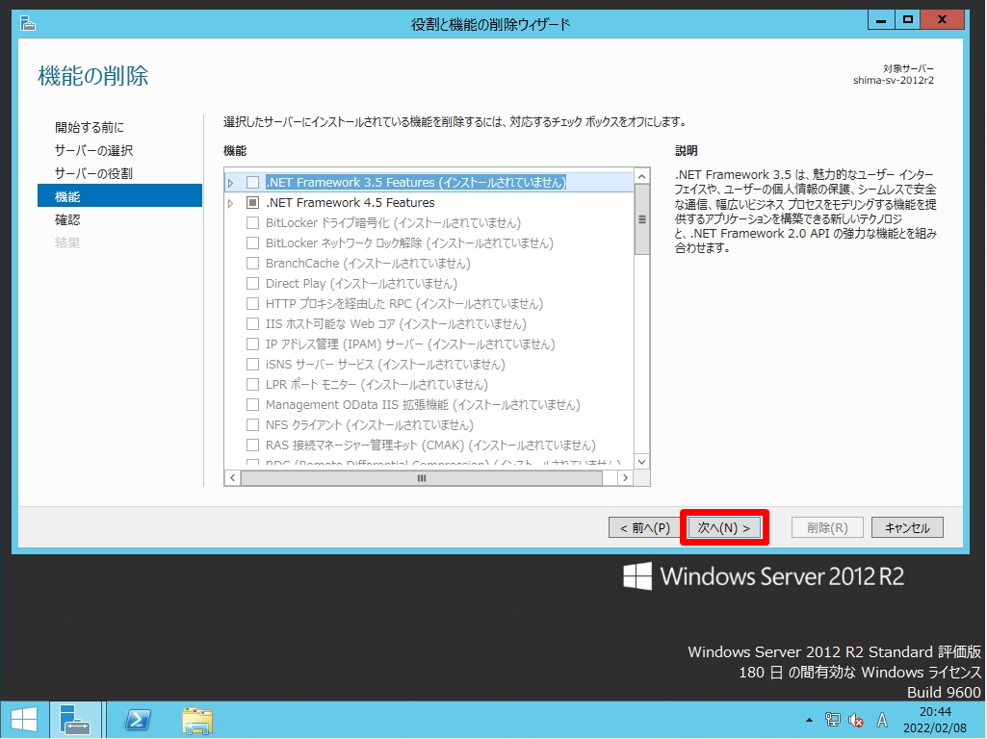This screenshot has width=987, height=739.
Task: Open File Explorer from the taskbar
Action: pos(197,720)
